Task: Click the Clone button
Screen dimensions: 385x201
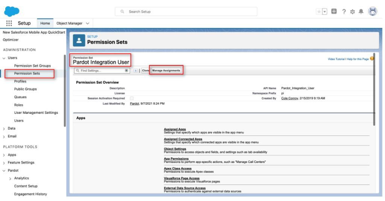Action: click(x=146, y=70)
